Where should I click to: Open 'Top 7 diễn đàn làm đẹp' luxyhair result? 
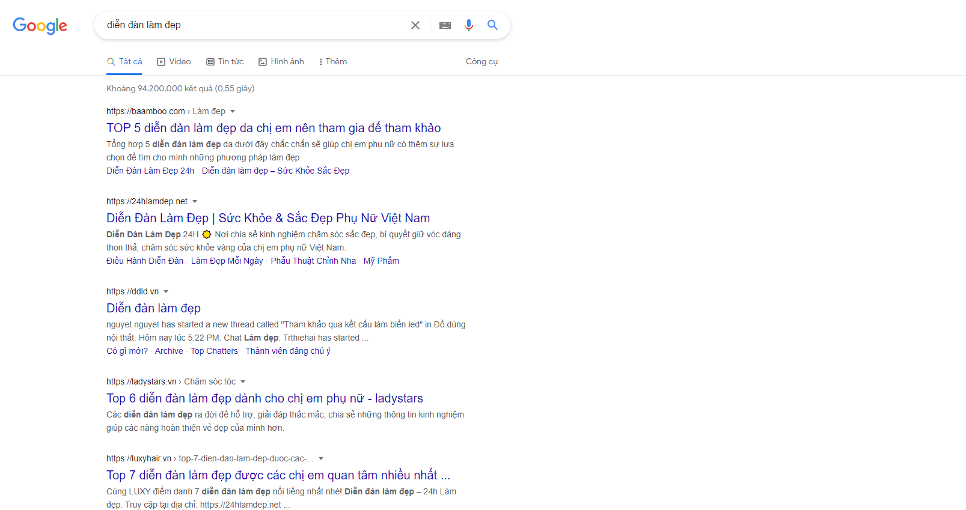pyautogui.click(x=278, y=475)
